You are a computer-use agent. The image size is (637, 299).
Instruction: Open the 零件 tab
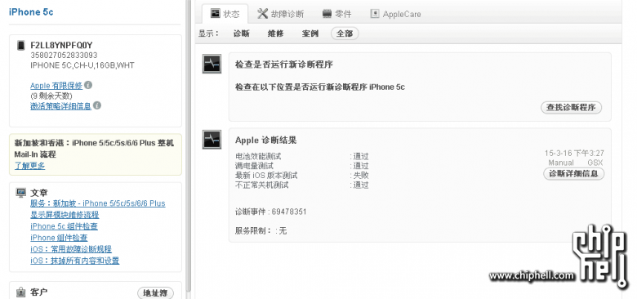(x=336, y=14)
